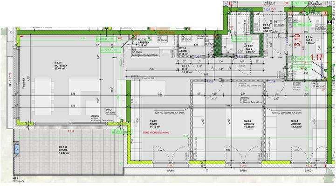336x186 pixels.
Task: Click the F 2.15 window label
Action: (309, 166)
